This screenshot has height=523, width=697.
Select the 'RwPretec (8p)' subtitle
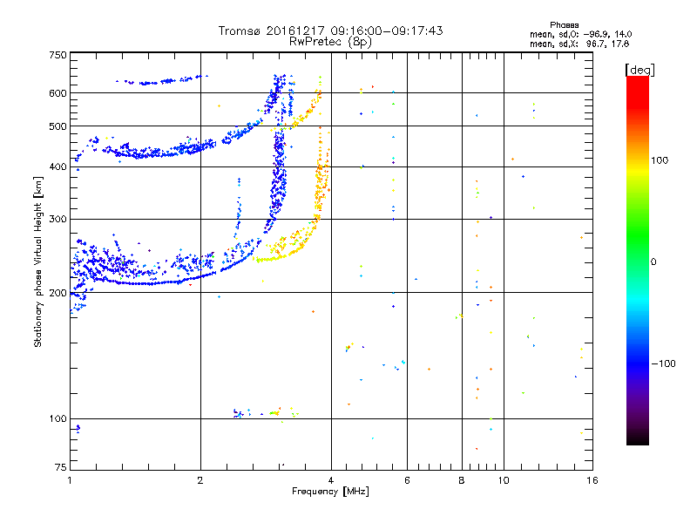point(330,41)
